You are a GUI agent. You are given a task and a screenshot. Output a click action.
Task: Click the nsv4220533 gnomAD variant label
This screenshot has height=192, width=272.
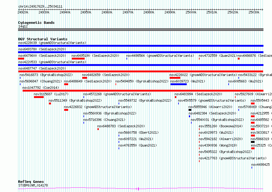[x=52, y=62]
